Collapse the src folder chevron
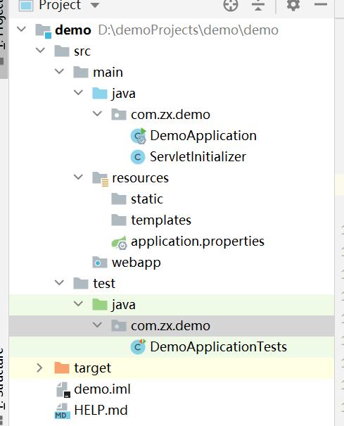Image resolution: width=344 pixels, height=426 pixels. click(40, 50)
